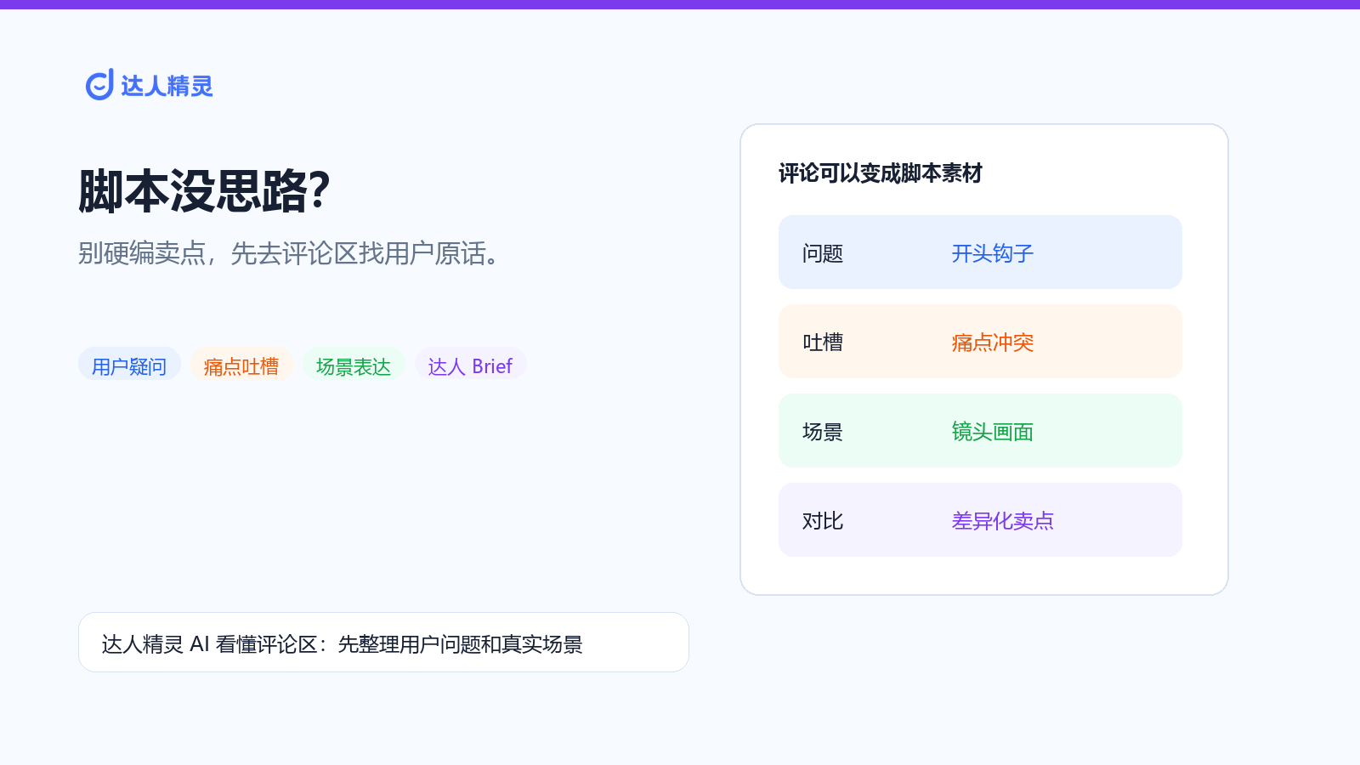Open the 差异化卖点 item
This screenshot has height=765, width=1360.
tap(1002, 521)
